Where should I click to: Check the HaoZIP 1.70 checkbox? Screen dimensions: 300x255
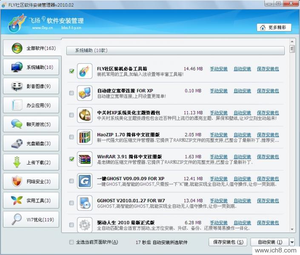click(71, 137)
